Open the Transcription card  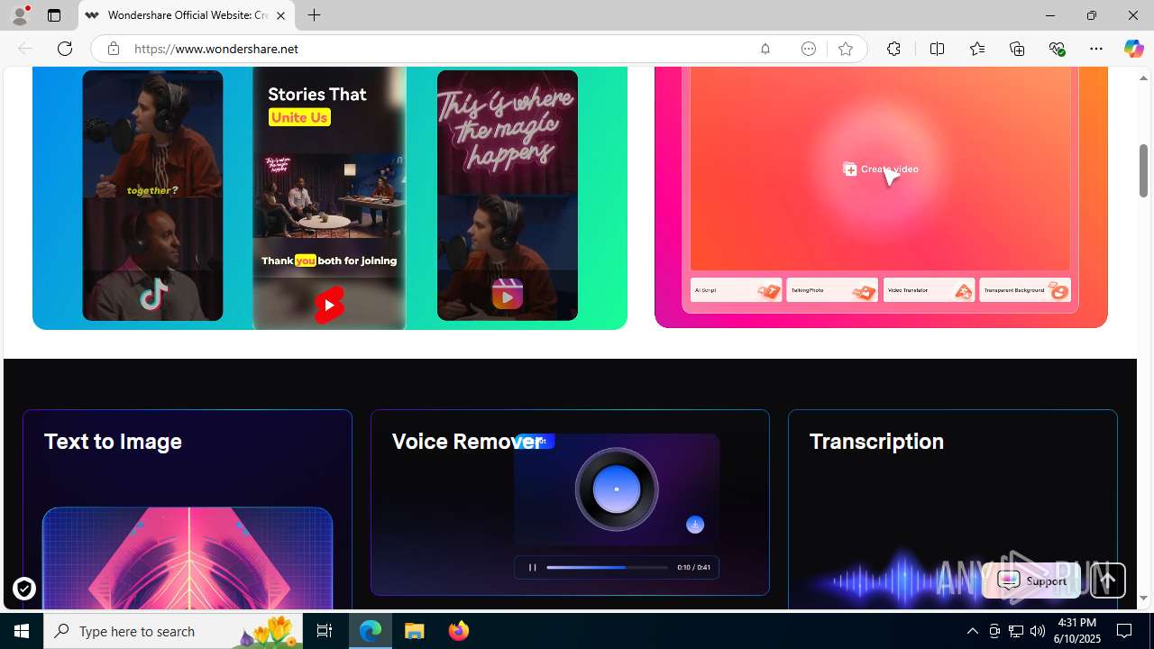(953, 509)
